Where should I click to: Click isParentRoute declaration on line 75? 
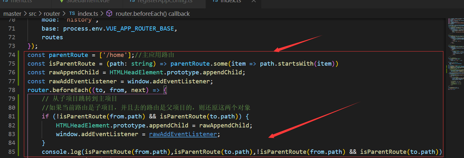72,64
